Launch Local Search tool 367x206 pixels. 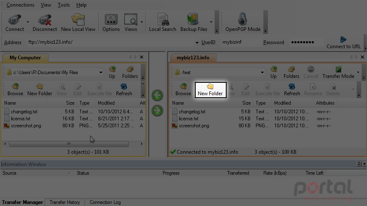162,22
